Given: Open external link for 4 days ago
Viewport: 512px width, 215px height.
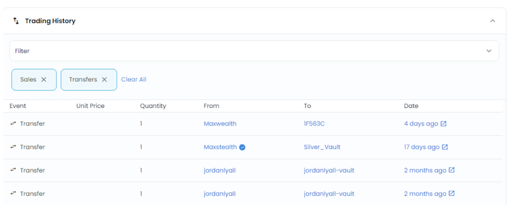Looking at the screenshot, I should pyautogui.click(x=443, y=124).
